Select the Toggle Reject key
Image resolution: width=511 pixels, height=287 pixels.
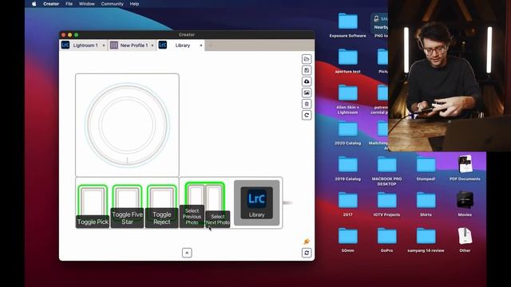161,206
